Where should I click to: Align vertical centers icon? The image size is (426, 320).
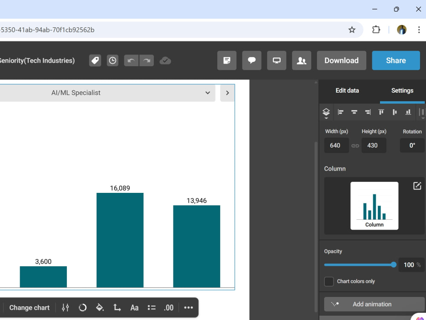[394, 112]
